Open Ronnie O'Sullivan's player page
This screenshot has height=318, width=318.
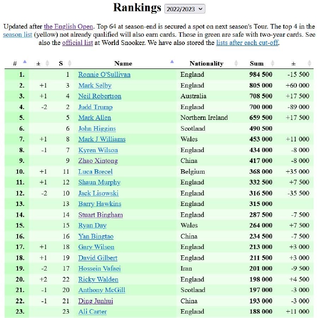point(104,75)
